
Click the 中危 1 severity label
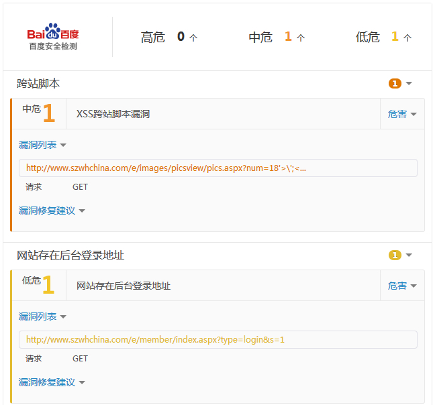point(39,113)
